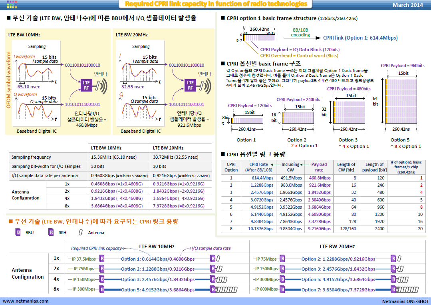Click the 'CPRI Rate (After 8B/10B)' column header
The height and width of the screenshot is (305, 431).
tap(259, 167)
